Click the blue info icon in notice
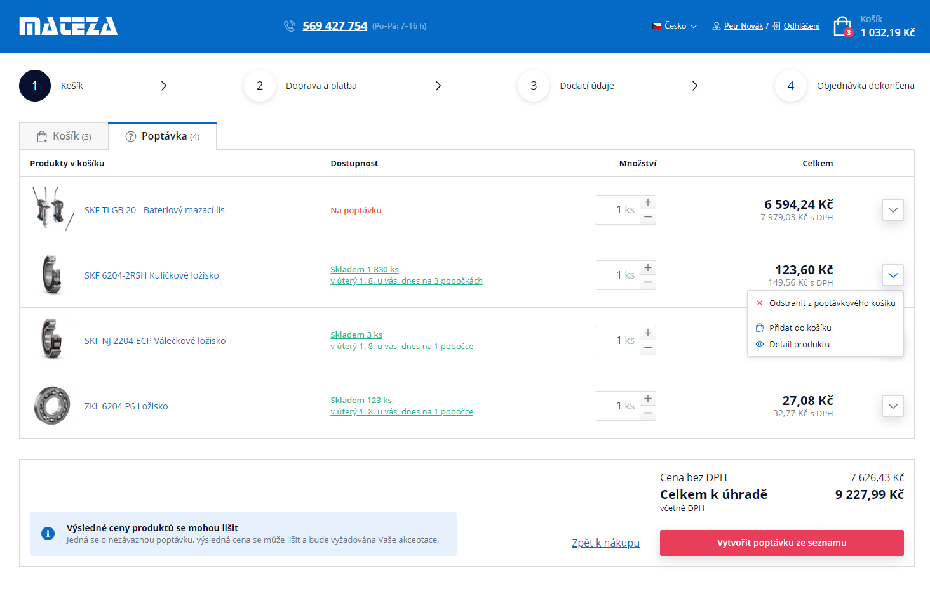The image size is (930, 610). point(48,534)
